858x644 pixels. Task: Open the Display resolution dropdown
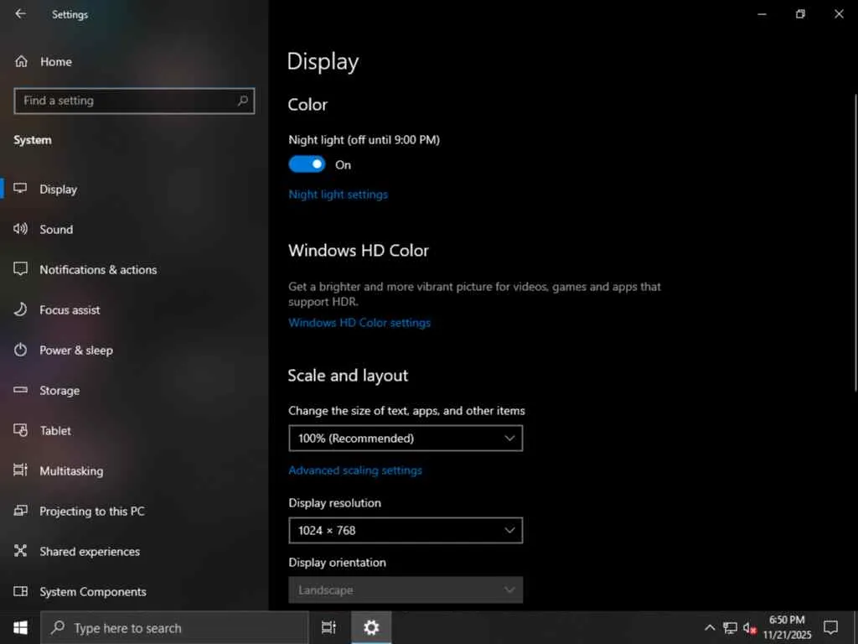(406, 530)
